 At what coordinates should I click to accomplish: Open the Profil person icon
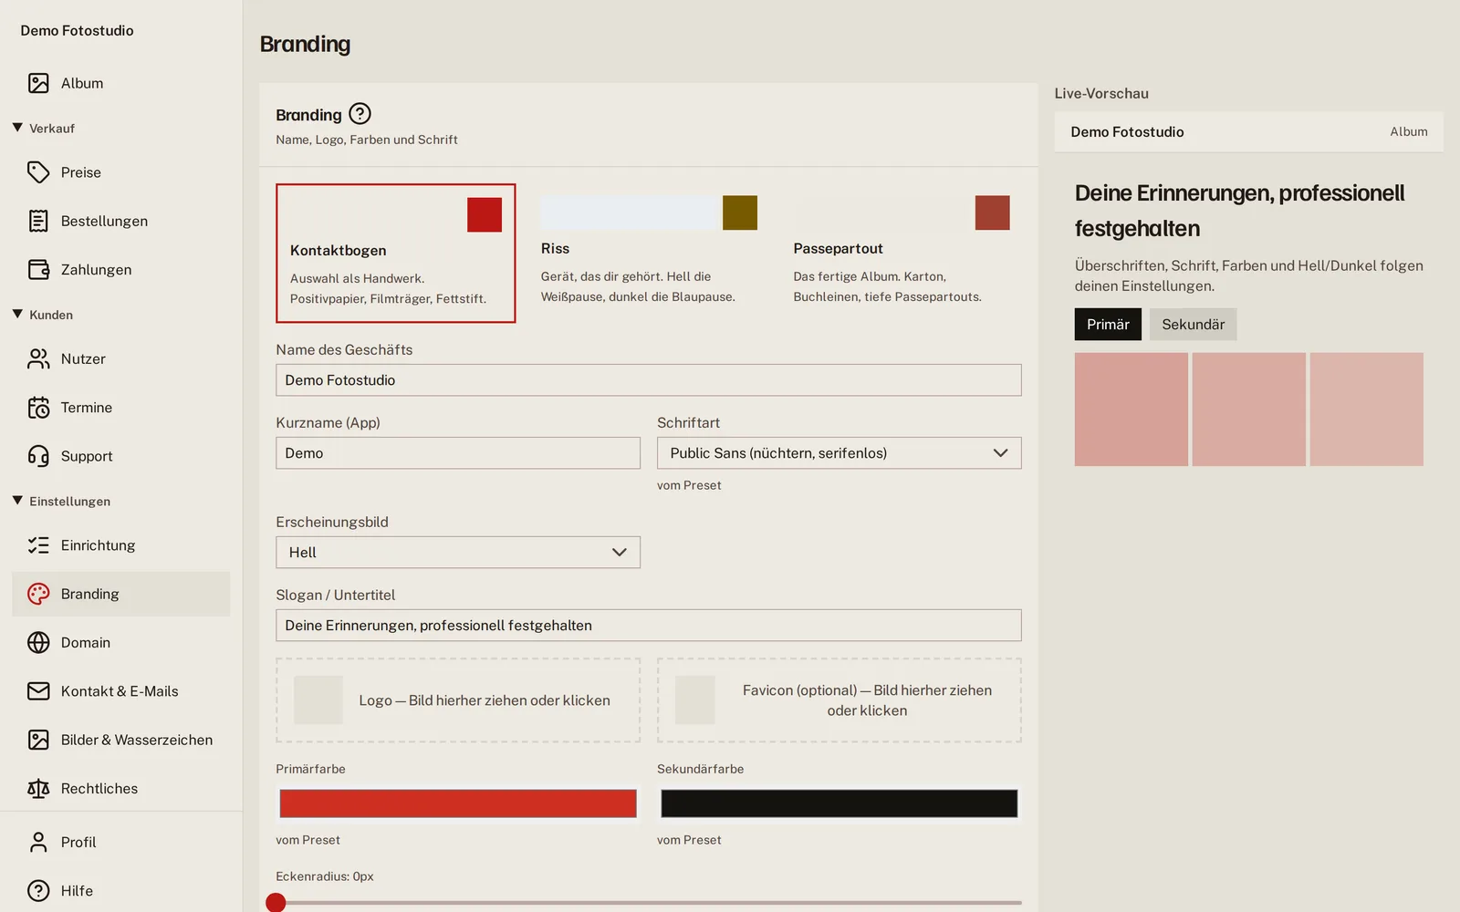pos(38,843)
